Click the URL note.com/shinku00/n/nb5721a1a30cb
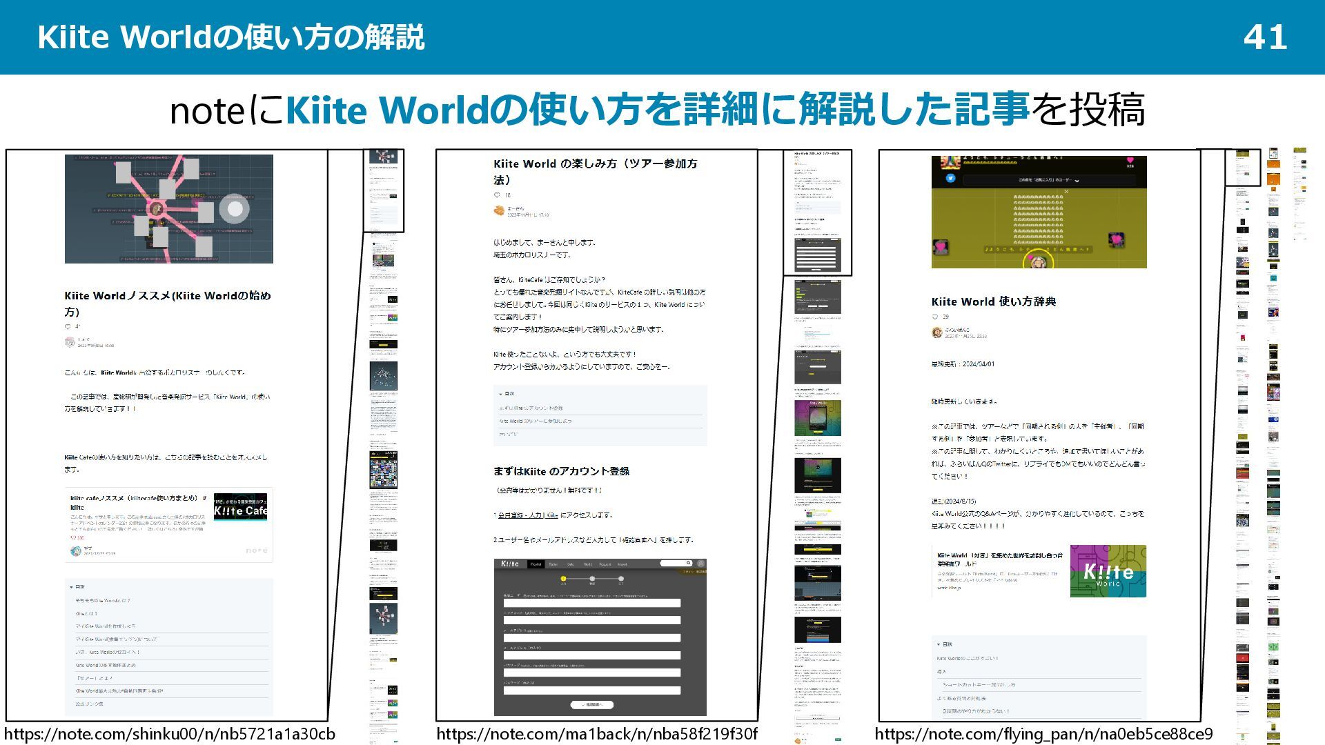1325x745 pixels. point(170,734)
